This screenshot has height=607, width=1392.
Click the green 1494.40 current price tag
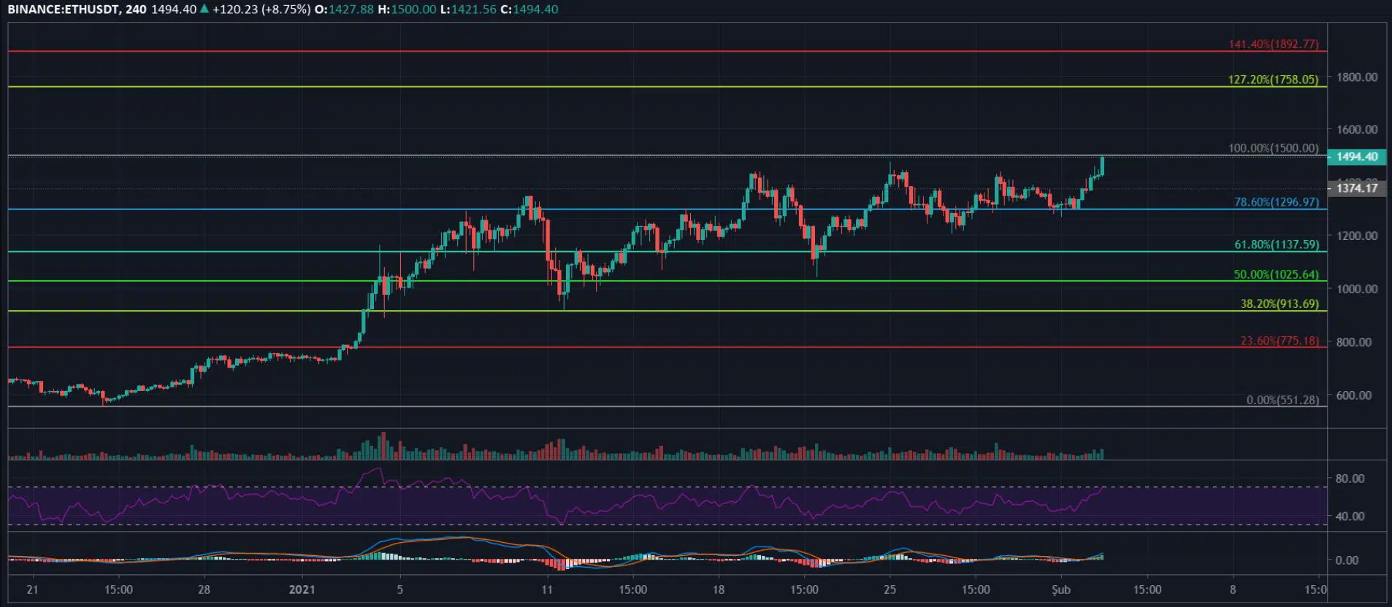pyautogui.click(x=1356, y=157)
